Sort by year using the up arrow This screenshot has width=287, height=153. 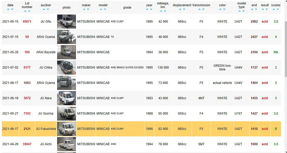[147, 9]
